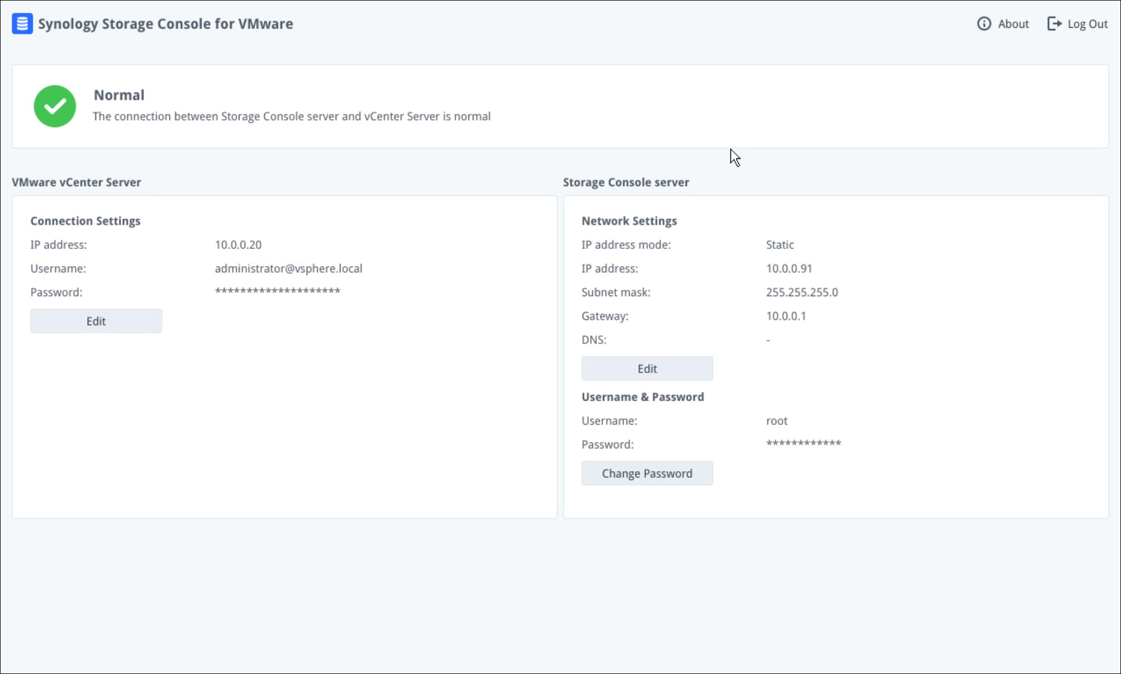Click the Normal status heading
The width and height of the screenshot is (1121, 674).
pos(119,95)
